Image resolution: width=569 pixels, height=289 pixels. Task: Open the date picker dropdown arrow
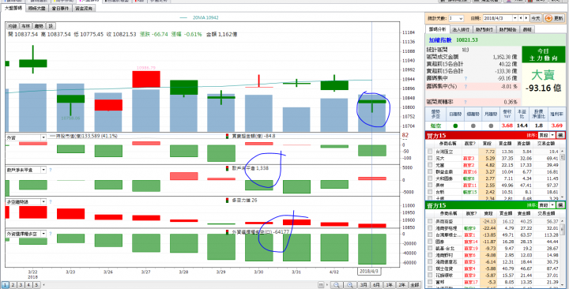tap(514, 18)
